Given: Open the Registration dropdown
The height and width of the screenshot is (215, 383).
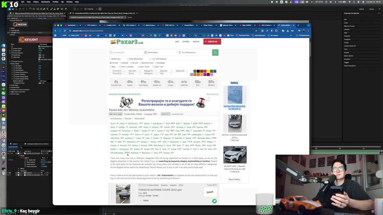Looking at the screenshot, I should coord(180,71).
